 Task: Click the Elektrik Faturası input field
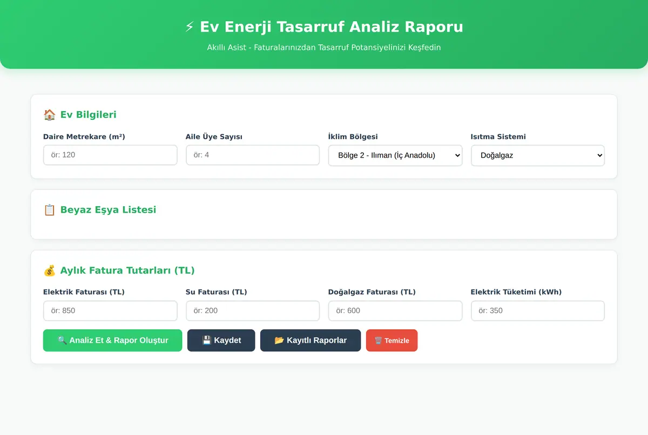pyautogui.click(x=110, y=311)
